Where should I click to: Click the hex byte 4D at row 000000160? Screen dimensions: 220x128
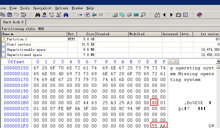point(61,74)
